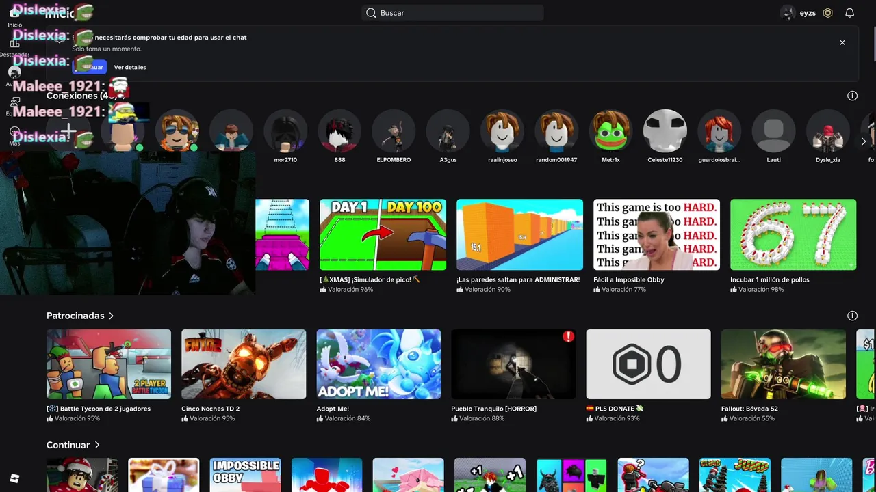Click Fallout: Bóveda 52 title text
This screenshot has width=876, height=492.
pos(749,409)
